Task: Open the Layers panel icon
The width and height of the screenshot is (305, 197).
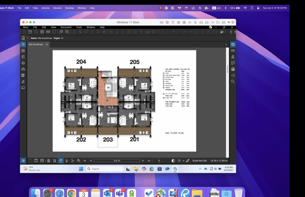Action: point(23,63)
